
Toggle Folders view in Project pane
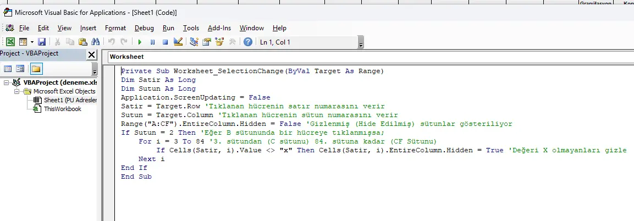36,69
